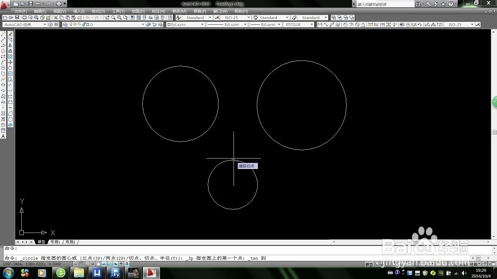497x279 pixels.
Task: Select the Polygon draw tool
Action: click(3, 51)
